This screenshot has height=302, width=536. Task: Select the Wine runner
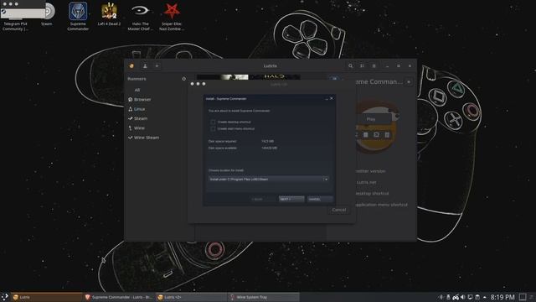coord(137,128)
